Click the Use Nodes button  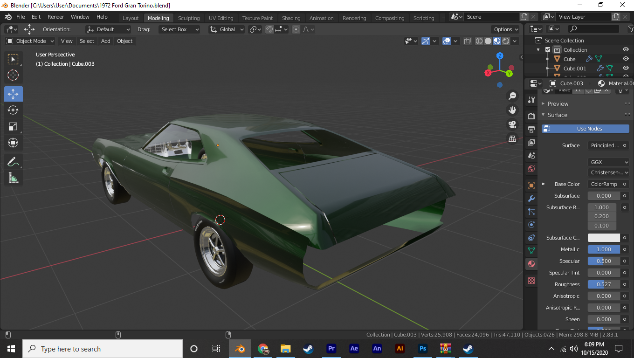point(586,129)
